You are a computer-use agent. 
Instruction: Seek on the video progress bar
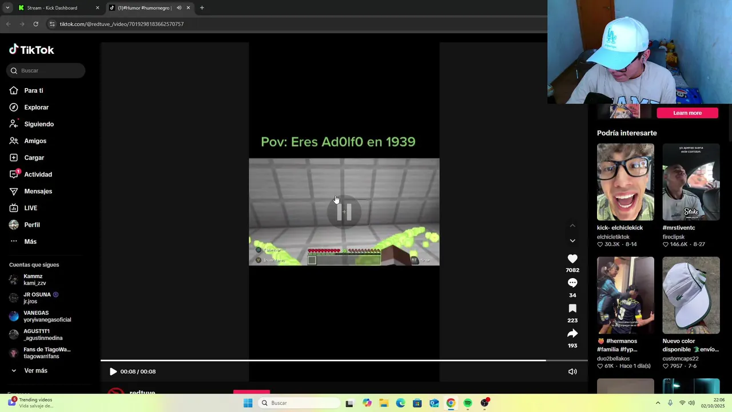click(x=344, y=360)
